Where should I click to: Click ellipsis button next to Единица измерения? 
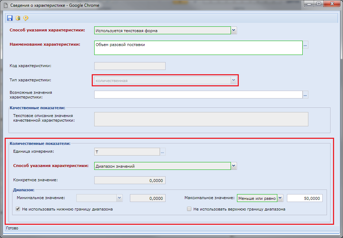[x=162, y=152]
